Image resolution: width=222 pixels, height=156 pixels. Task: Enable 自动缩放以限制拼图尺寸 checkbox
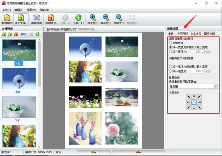(45, 29)
